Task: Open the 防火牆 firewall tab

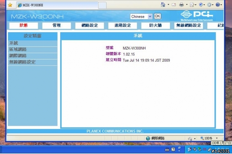Action: pos(156,25)
